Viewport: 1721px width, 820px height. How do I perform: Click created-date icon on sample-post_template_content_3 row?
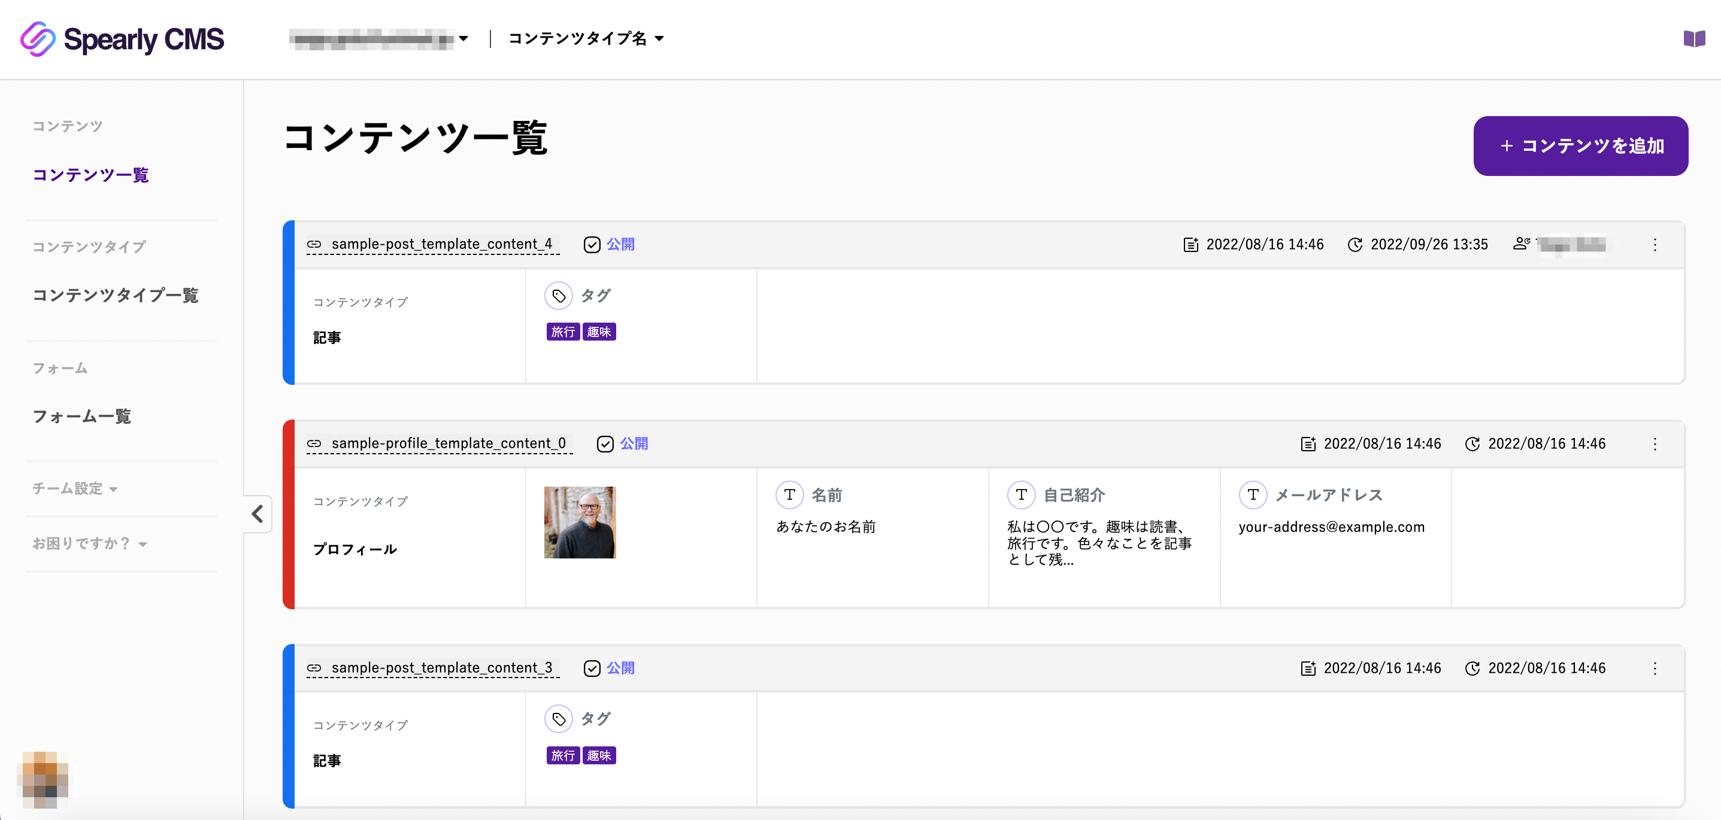click(1308, 668)
